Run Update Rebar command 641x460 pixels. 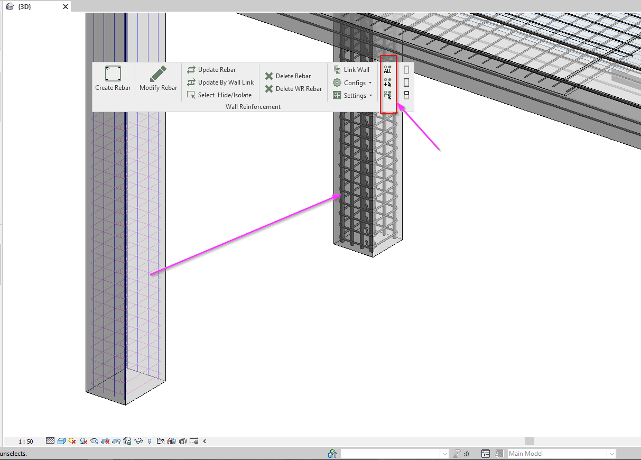(x=211, y=70)
